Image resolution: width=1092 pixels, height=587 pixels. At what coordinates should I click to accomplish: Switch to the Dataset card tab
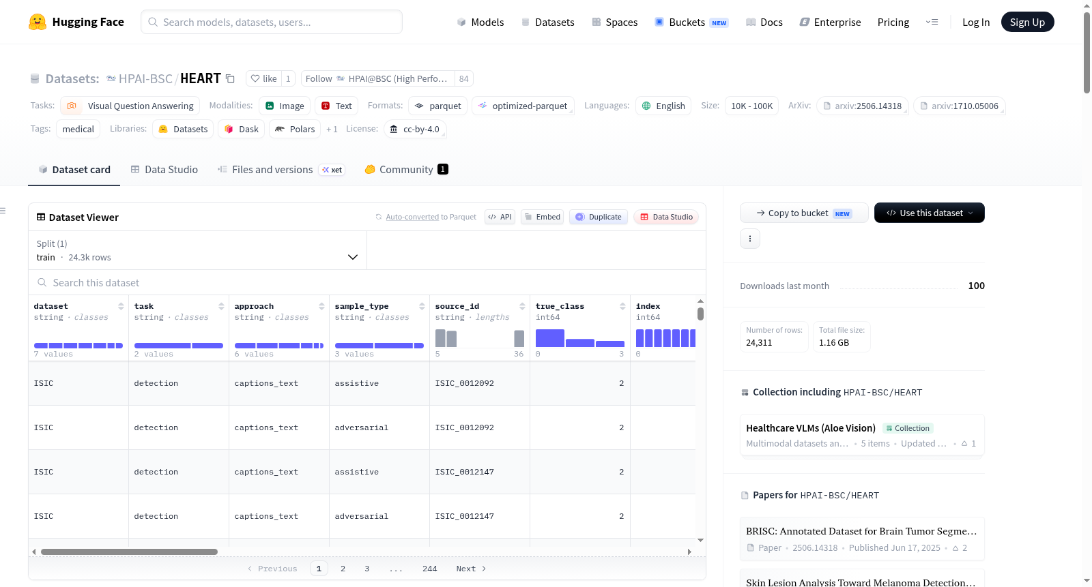pos(74,169)
